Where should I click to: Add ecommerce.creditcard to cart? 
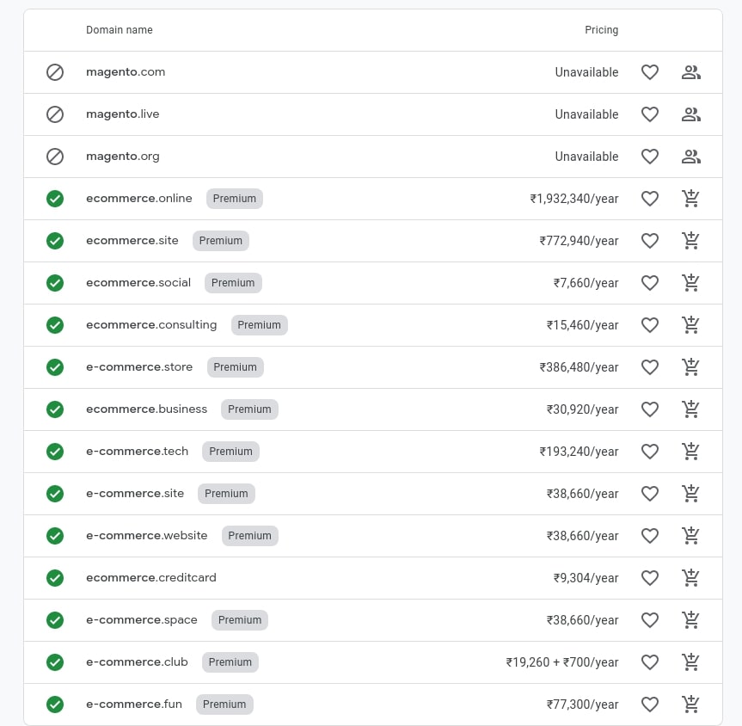(x=691, y=578)
